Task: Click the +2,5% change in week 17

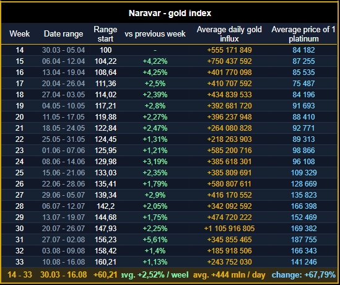Action: click(155, 84)
